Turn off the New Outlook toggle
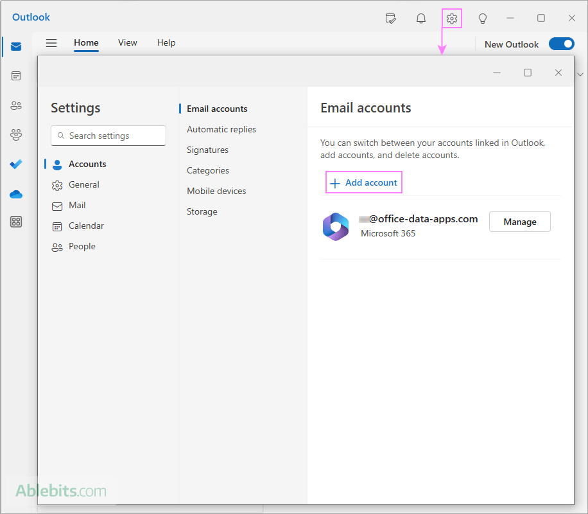588x514 pixels. point(562,44)
